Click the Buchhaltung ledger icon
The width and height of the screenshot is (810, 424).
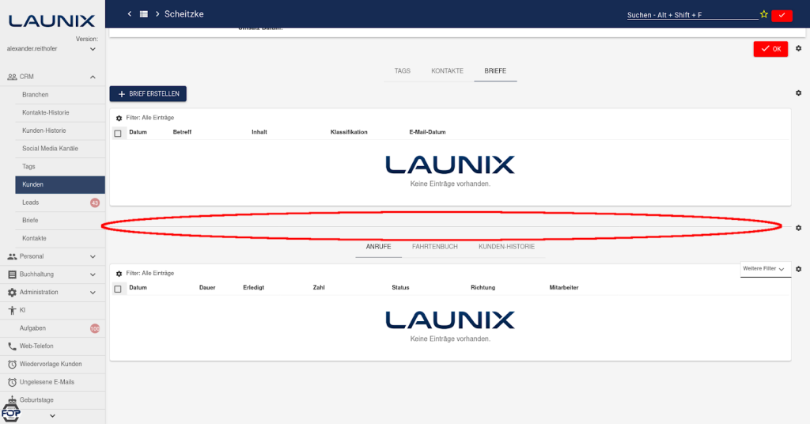tap(12, 274)
